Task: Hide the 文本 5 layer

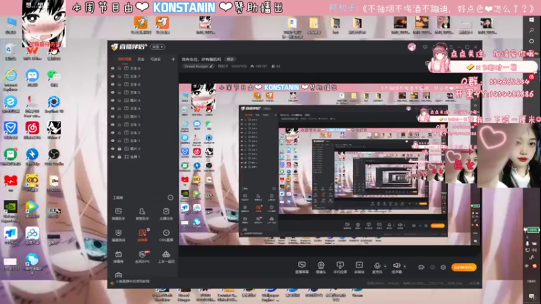Action: coord(112,93)
